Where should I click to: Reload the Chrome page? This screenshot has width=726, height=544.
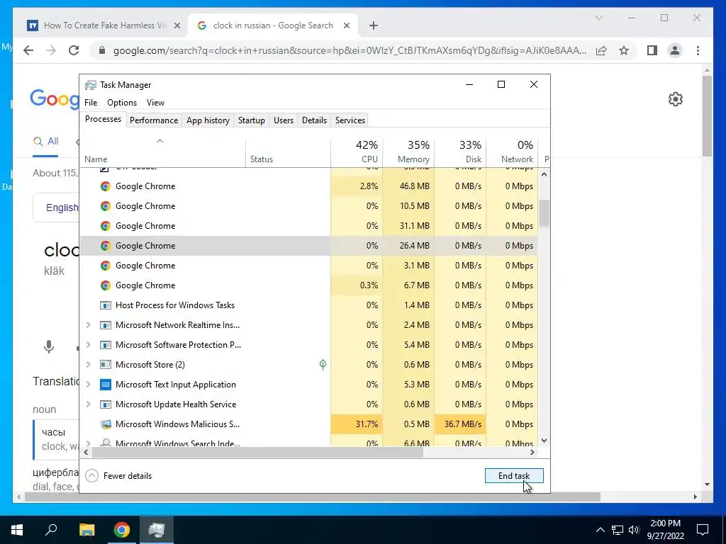(74, 50)
